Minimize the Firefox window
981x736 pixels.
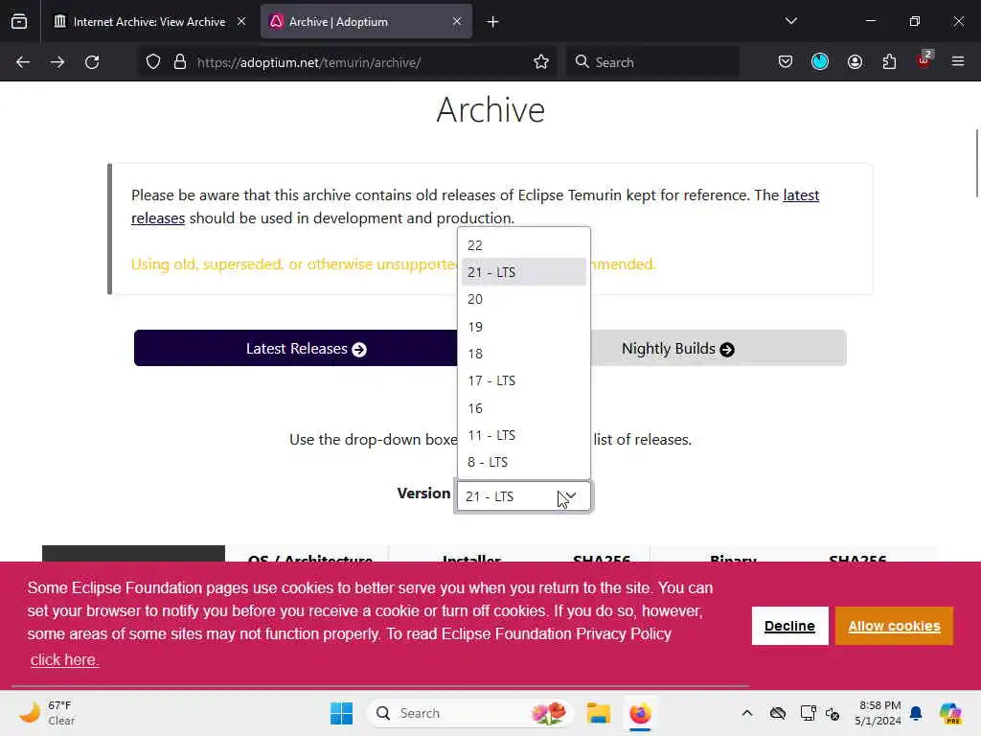click(871, 21)
